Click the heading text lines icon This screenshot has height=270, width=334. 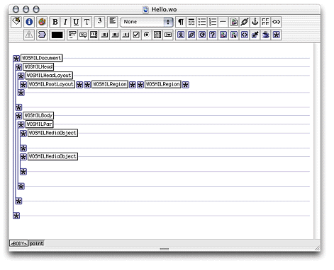pyautogui.click(x=191, y=22)
